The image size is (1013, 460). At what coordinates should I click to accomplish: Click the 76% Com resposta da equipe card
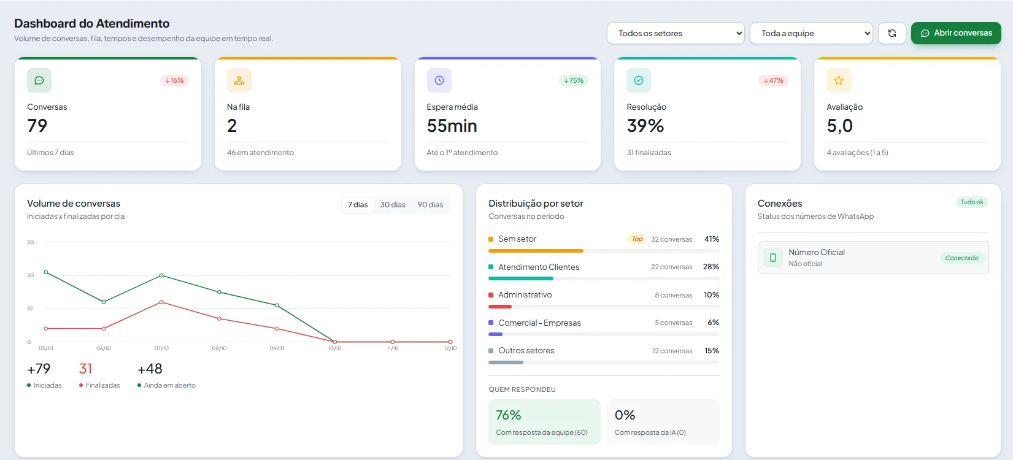click(x=544, y=422)
